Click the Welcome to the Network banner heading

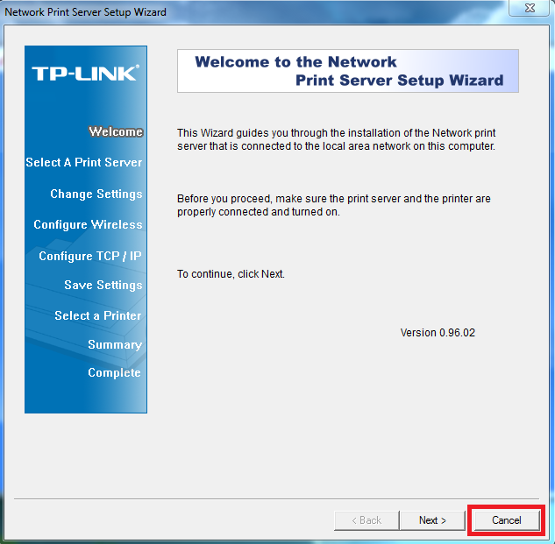[x=348, y=71]
